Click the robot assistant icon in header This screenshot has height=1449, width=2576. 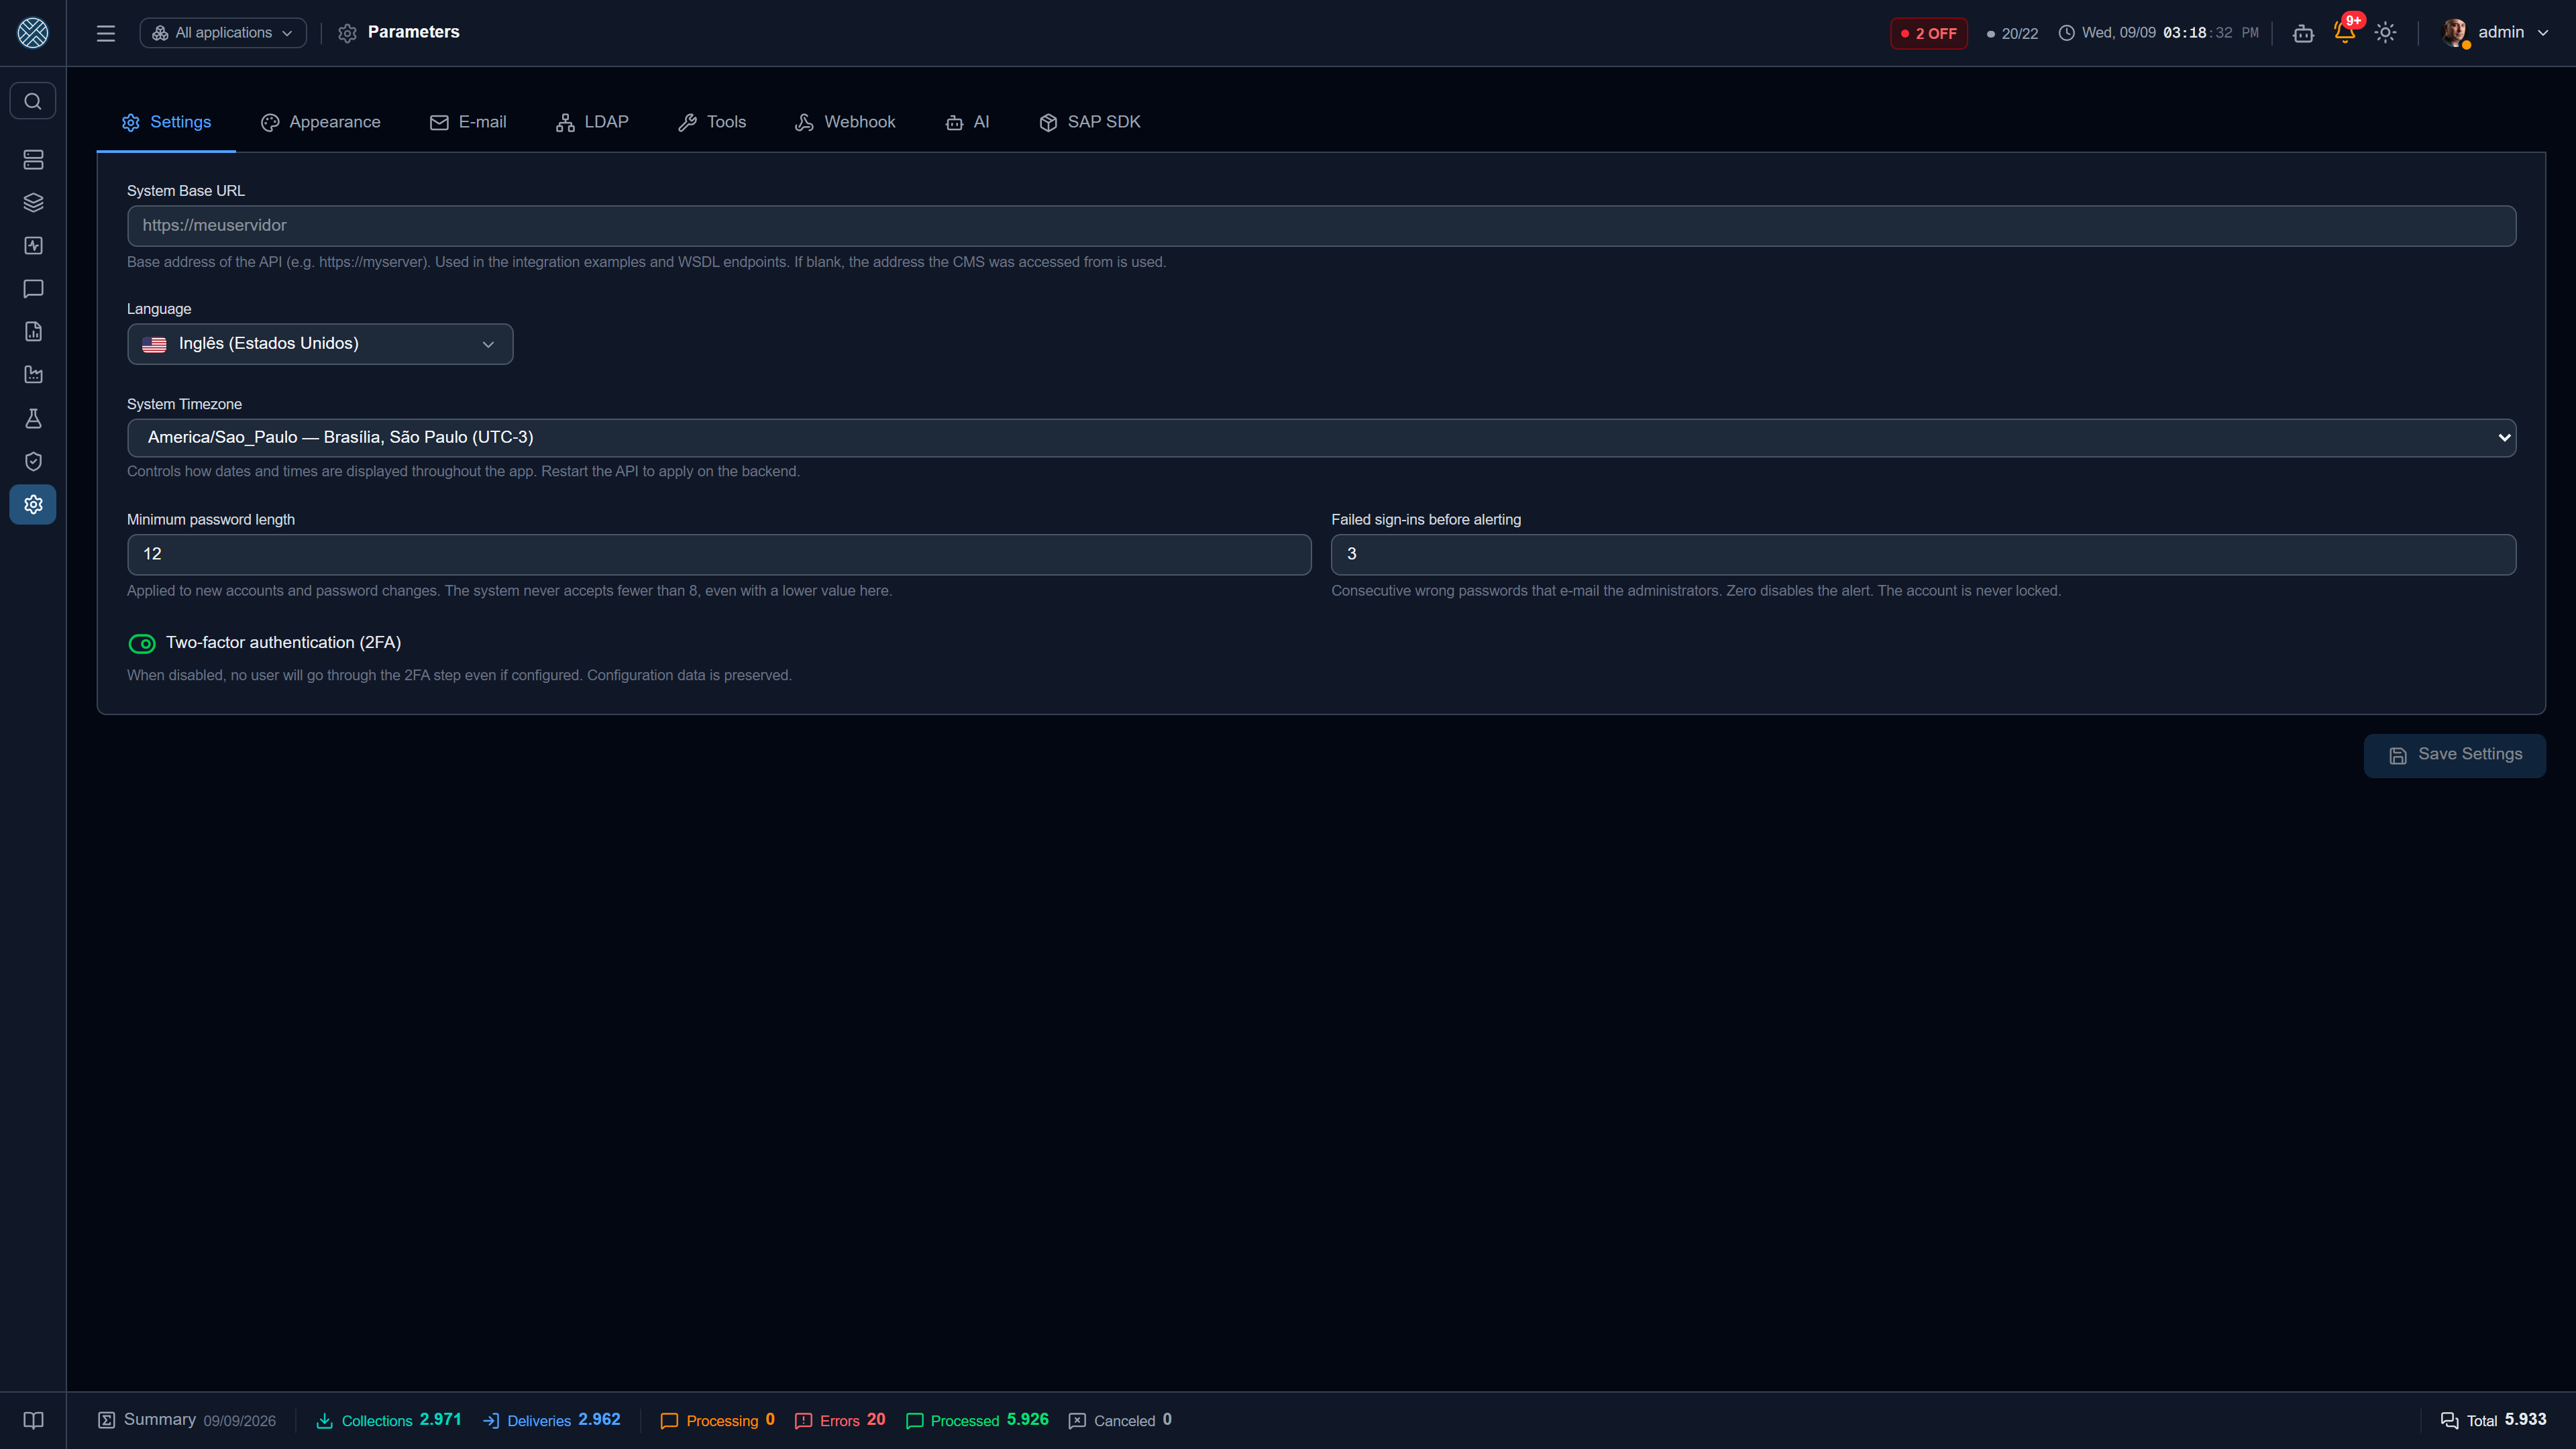pyautogui.click(x=2303, y=33)
